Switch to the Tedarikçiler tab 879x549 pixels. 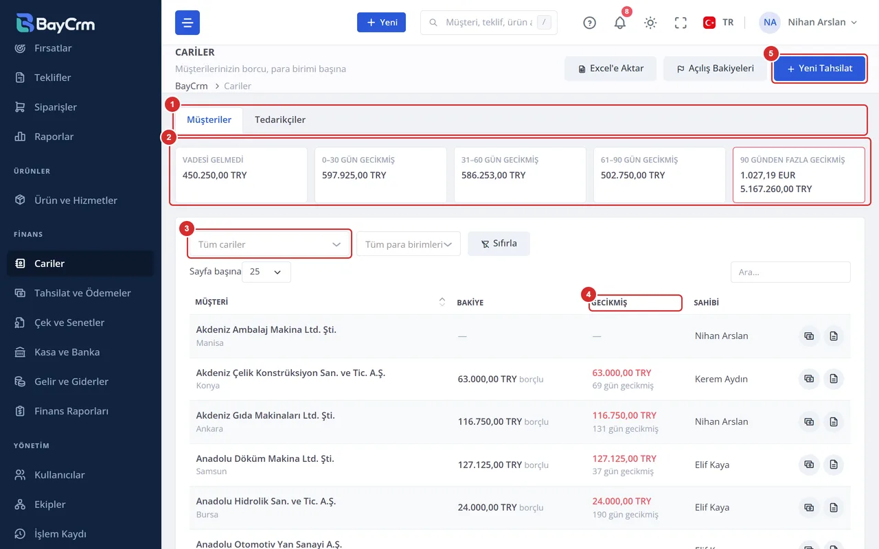[280, 120]
